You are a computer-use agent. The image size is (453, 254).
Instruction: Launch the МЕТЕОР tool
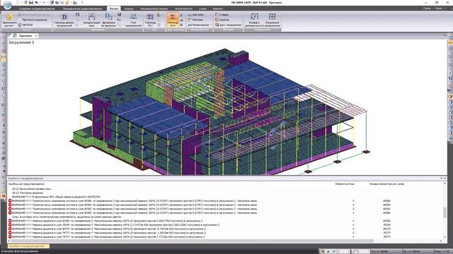pos(25,25)
